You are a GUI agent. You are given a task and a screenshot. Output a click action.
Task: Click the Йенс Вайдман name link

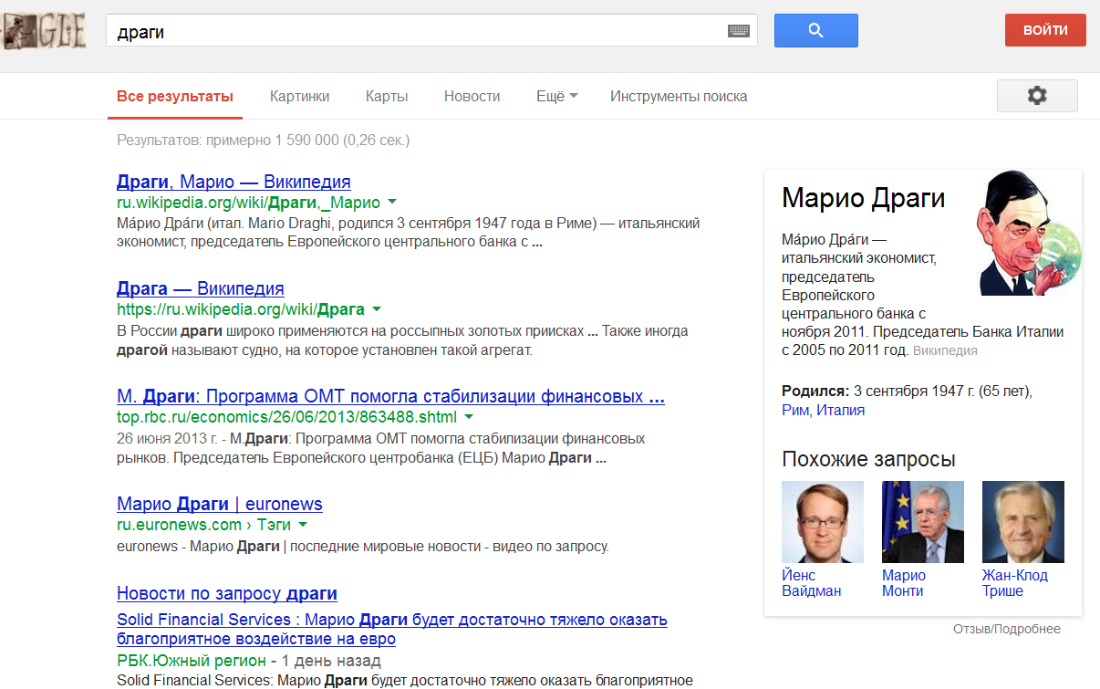point(811,583)
